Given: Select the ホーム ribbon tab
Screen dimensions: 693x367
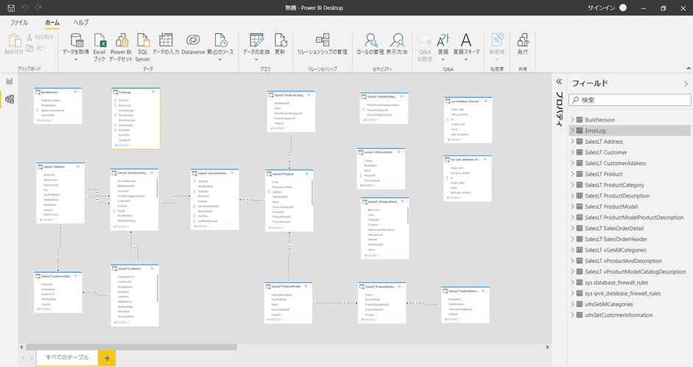Looking at the screenshot, I should pos(52,23).
